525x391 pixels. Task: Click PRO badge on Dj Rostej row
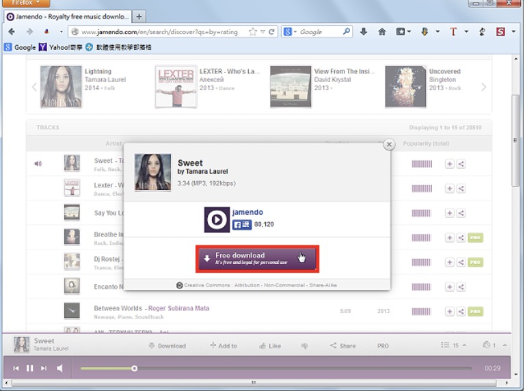475,262
